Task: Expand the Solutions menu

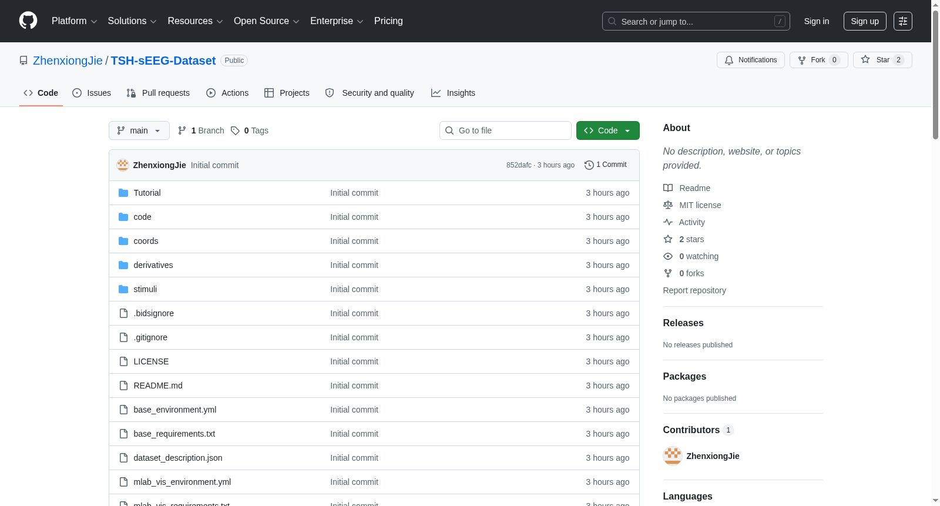Action: (x=132, y=21)
